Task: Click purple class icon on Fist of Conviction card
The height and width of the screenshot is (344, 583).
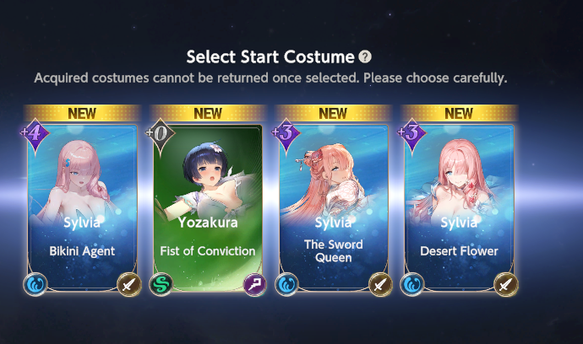Action: tap(254, 284)
